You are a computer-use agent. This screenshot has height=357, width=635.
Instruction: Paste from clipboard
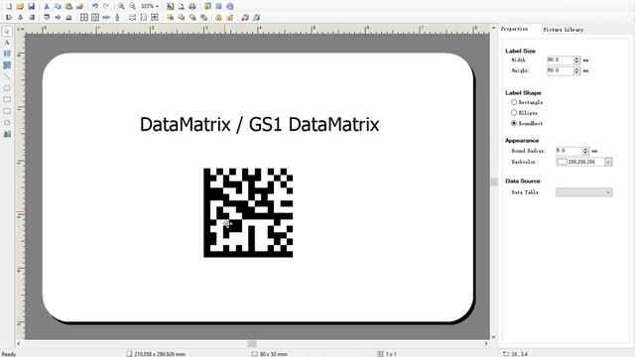pyautogui.click(x=68, y=6)
